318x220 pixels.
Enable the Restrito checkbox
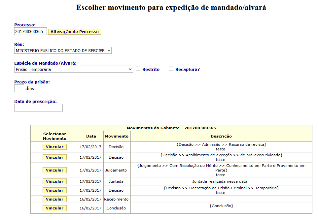click(x=138, y=69)
